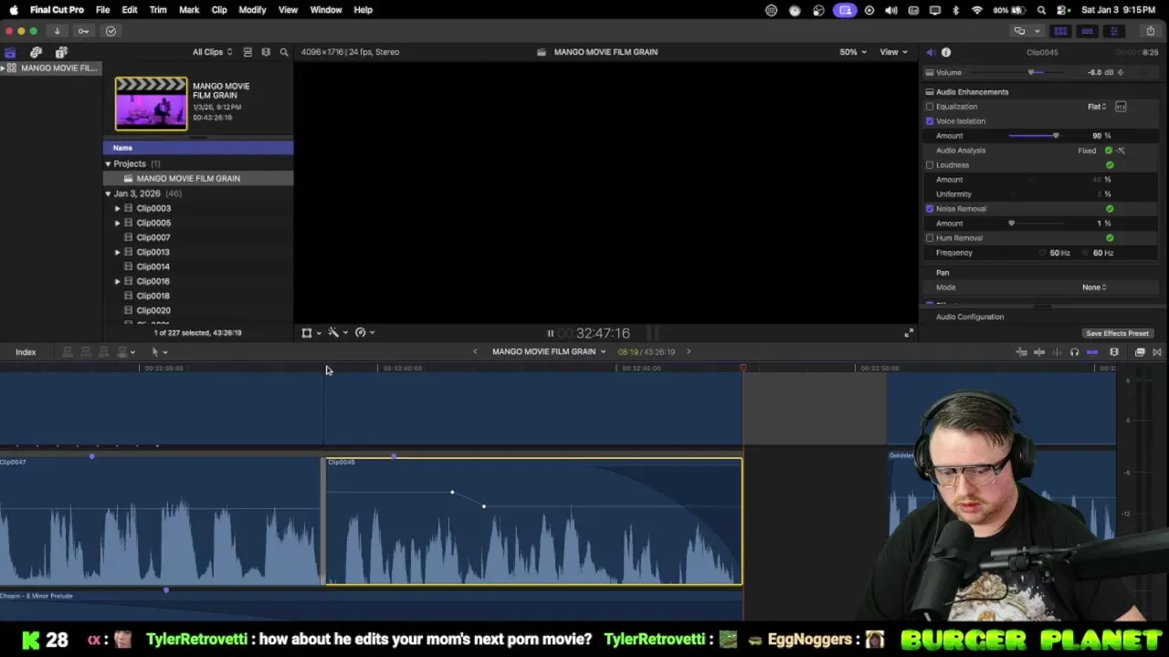Go back in timeline history arrow
1169x657 pixels.
click(x=475, y=352)
